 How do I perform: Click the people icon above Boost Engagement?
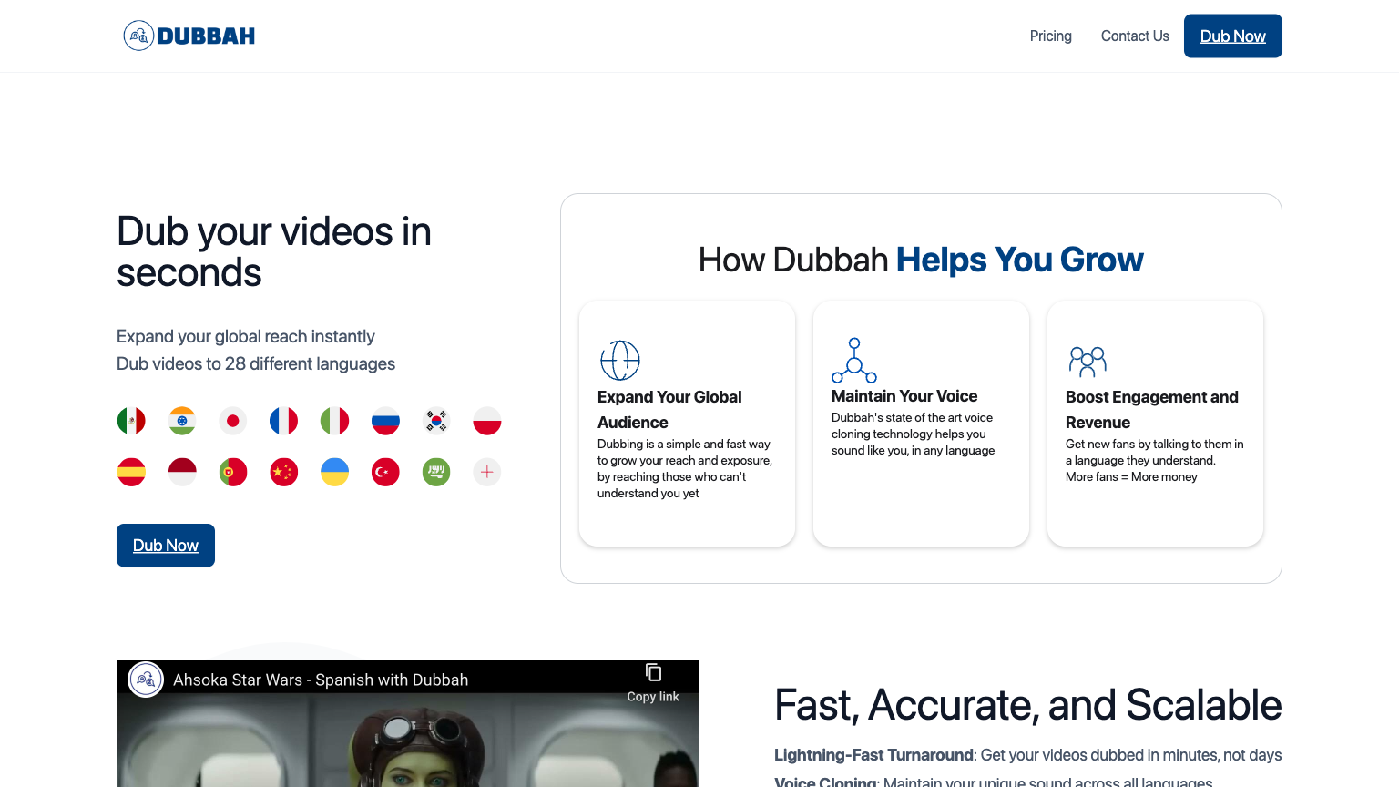click(x=1088, y=361)
